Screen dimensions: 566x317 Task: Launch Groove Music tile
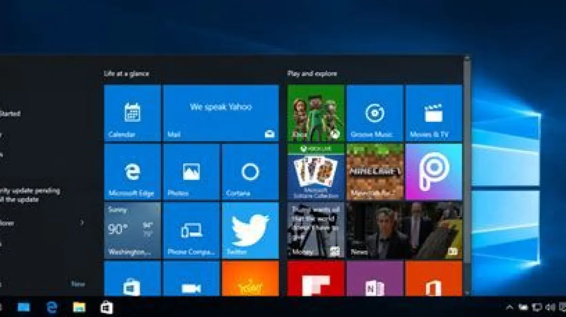pyautogui.click(x=375, y=113)
